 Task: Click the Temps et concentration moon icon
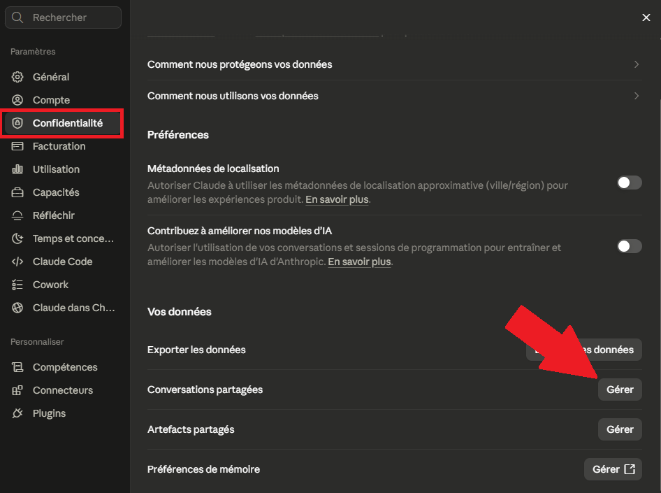(x=17, y=238)
